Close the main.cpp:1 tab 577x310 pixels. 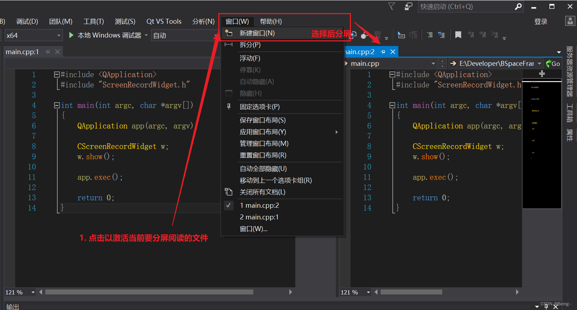57,52
